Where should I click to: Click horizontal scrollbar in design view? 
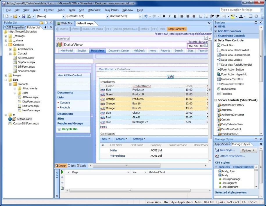126,165
